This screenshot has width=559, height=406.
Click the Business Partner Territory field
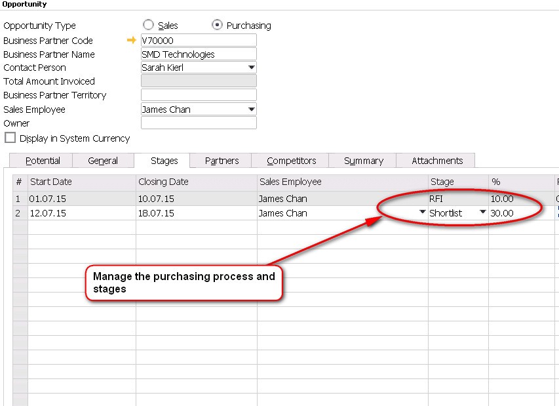point(199,95)
